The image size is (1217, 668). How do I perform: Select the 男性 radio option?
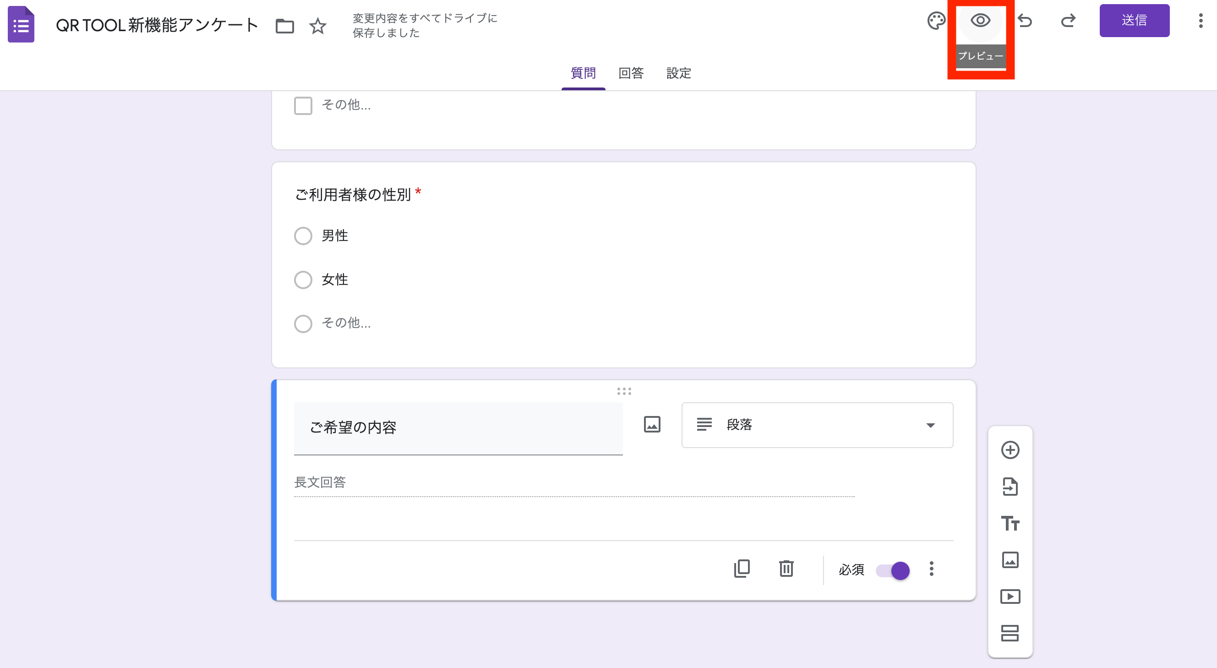coord(303,235)
